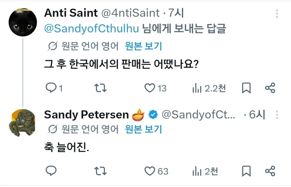Like Anti Saint's tweet with 13 likes
Image resolution: width=291 pixels, height=187 pixels.
click(x=149, y=88)
